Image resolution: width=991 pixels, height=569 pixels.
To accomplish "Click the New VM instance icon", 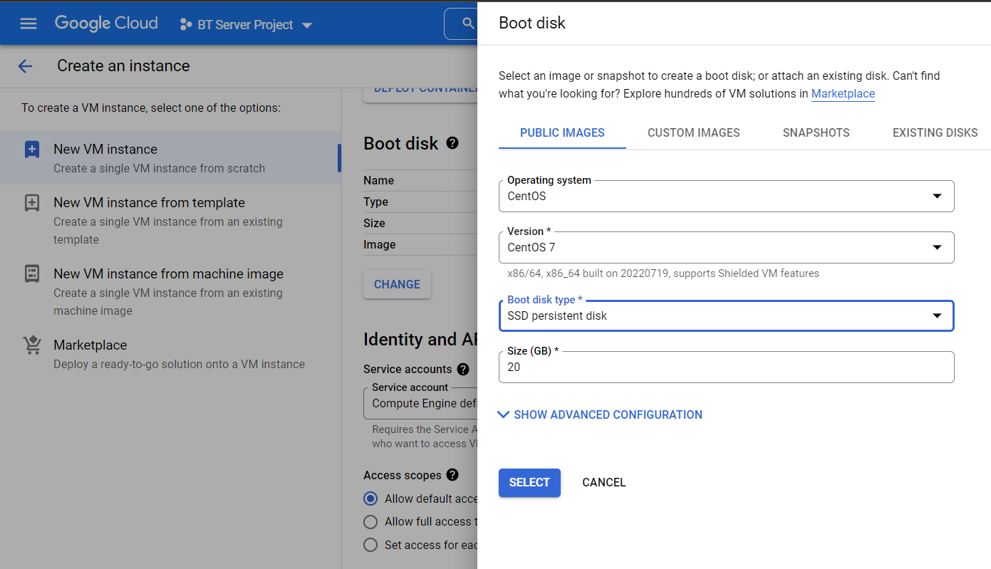I will 32,150.
